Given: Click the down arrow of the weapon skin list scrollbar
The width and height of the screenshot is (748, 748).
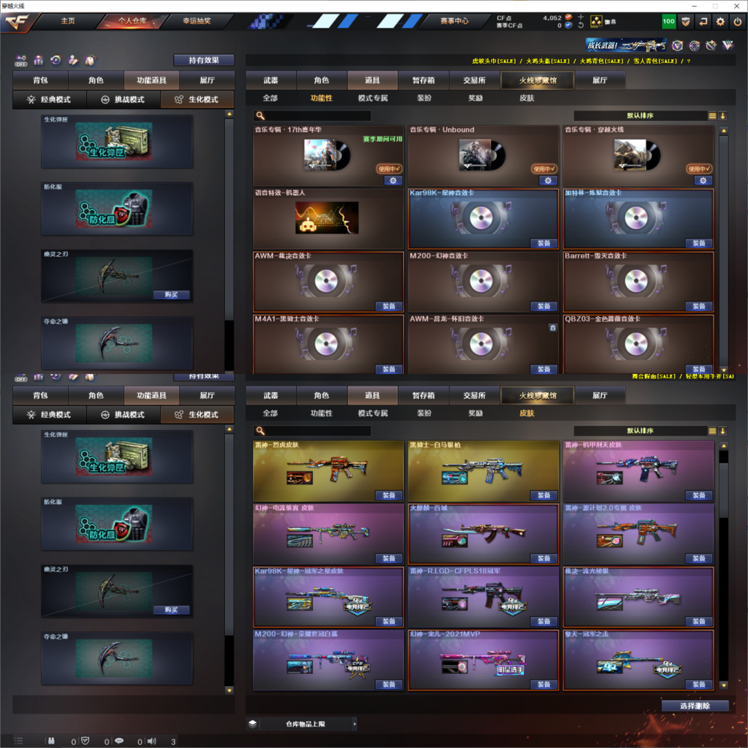Looking at the screenshot, I should coord(724,685).
